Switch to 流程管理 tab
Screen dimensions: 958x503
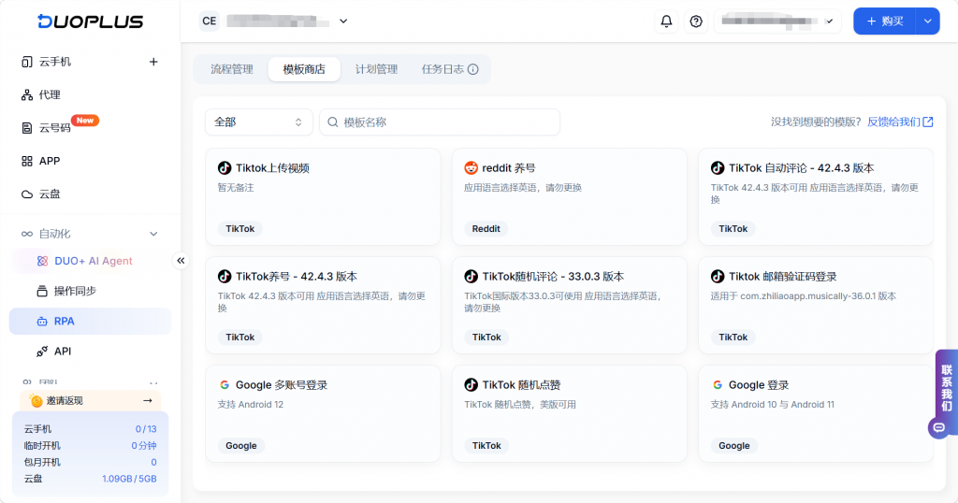pyautogui.click(x=232, y=69)
